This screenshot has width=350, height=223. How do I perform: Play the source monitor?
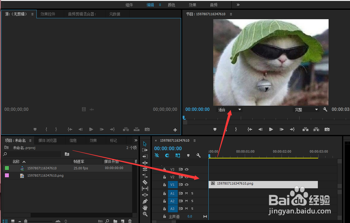[x=91, y=129]
